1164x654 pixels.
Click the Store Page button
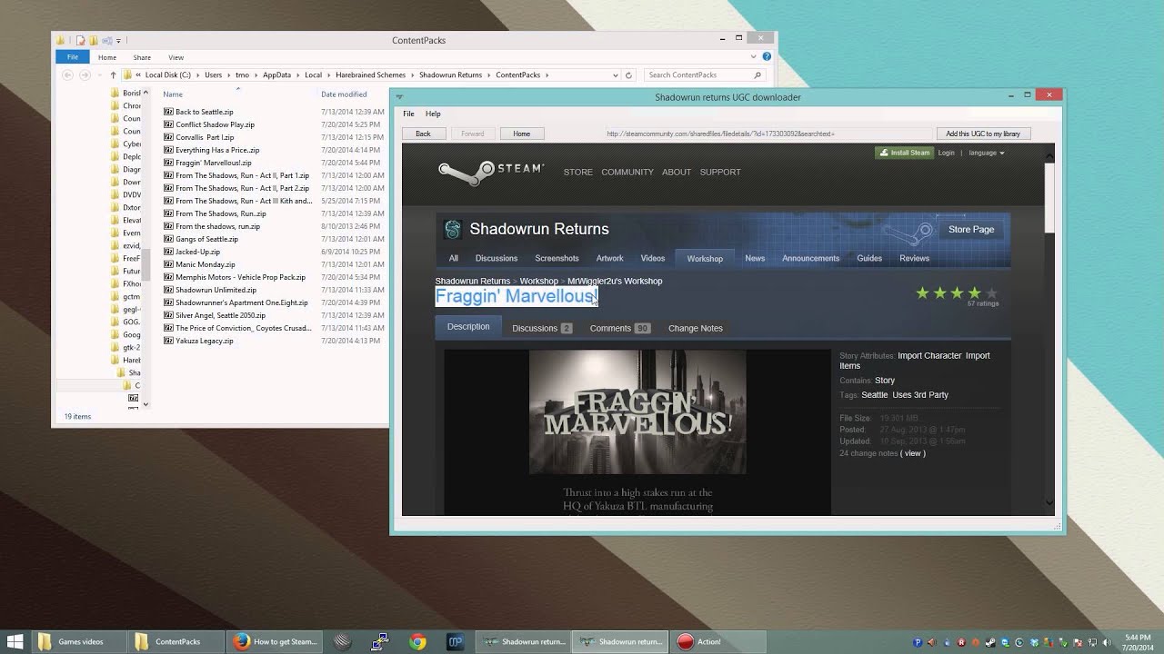click(x=971, y=229)
